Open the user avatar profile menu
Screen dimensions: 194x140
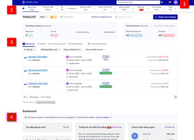pos(176,2)
